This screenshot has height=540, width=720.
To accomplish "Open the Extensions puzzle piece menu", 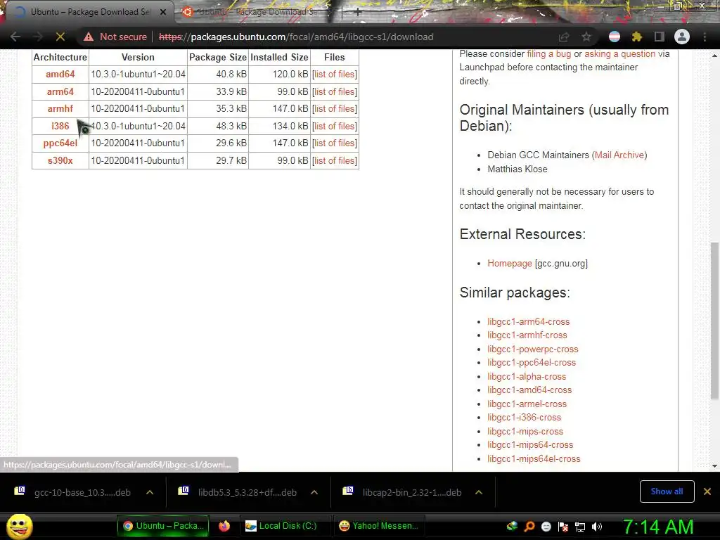I will click(636, 37).
